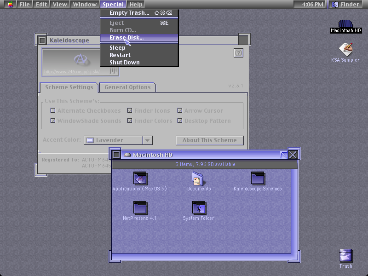Open the Help menu
Screen dimensions: 368x276
[136, 5]
